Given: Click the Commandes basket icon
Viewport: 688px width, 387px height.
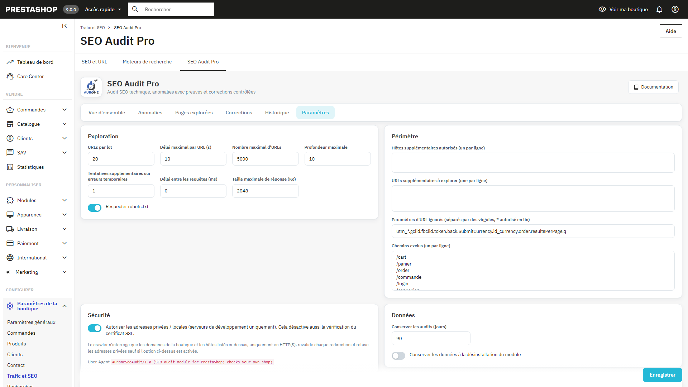Looking at the screenshot, I should [x=10, y=110].
